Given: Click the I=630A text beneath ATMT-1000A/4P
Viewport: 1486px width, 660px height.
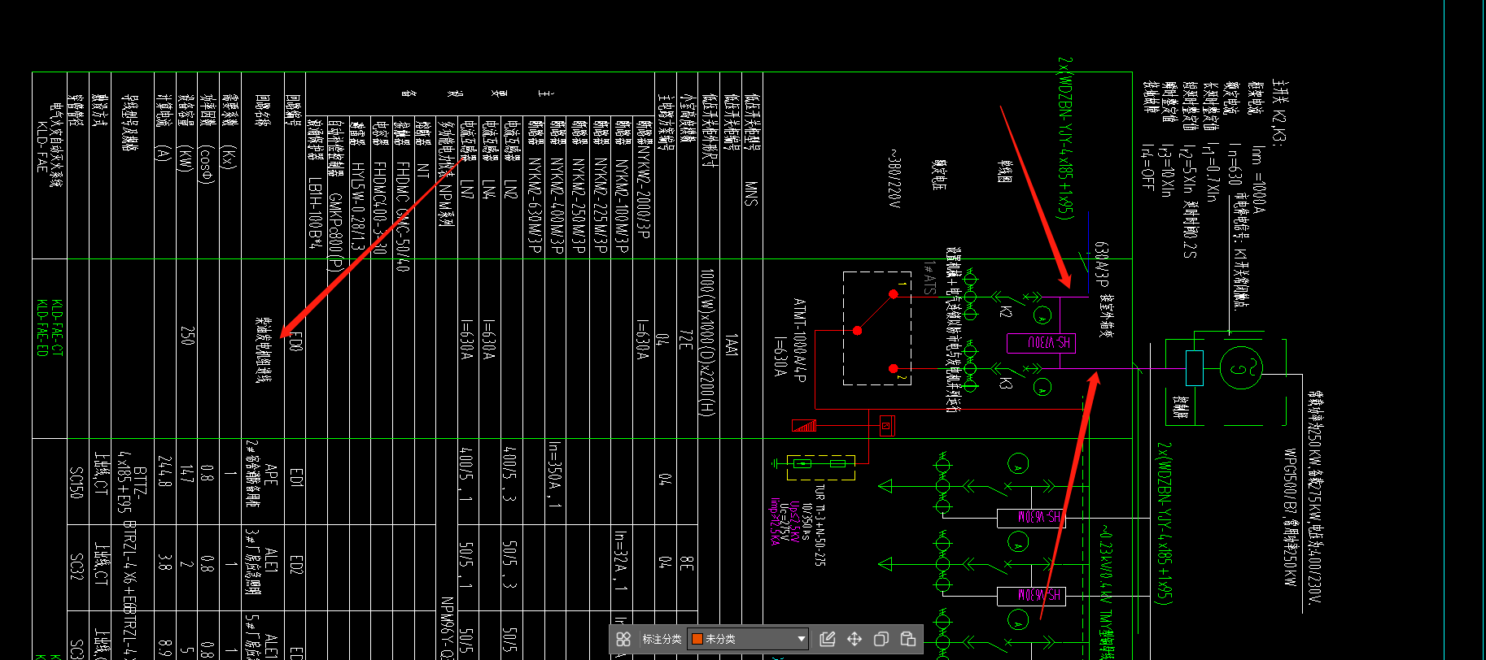Looking at the screenshot, I should 780,356.
